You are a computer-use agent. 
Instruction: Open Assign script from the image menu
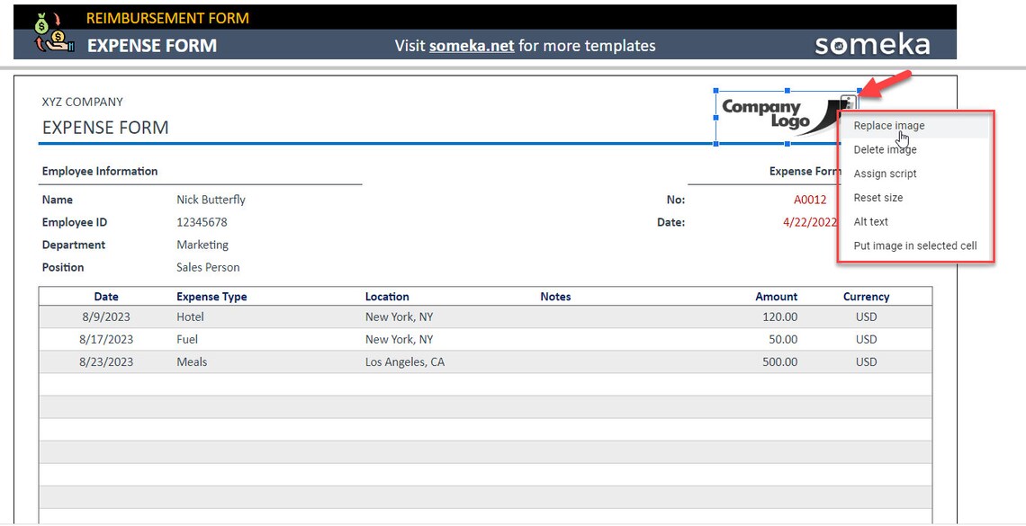(x=884, y=174)
